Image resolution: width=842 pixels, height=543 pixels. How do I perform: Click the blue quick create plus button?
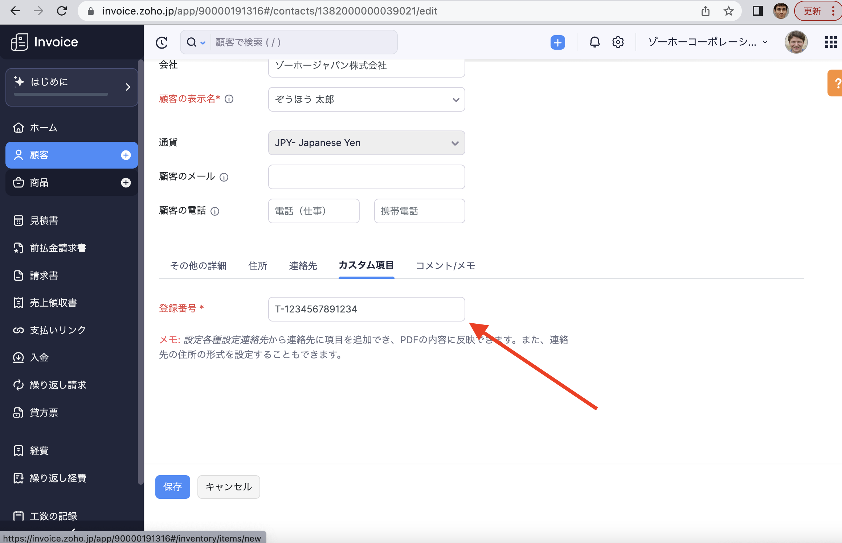(x=557, y=42)
